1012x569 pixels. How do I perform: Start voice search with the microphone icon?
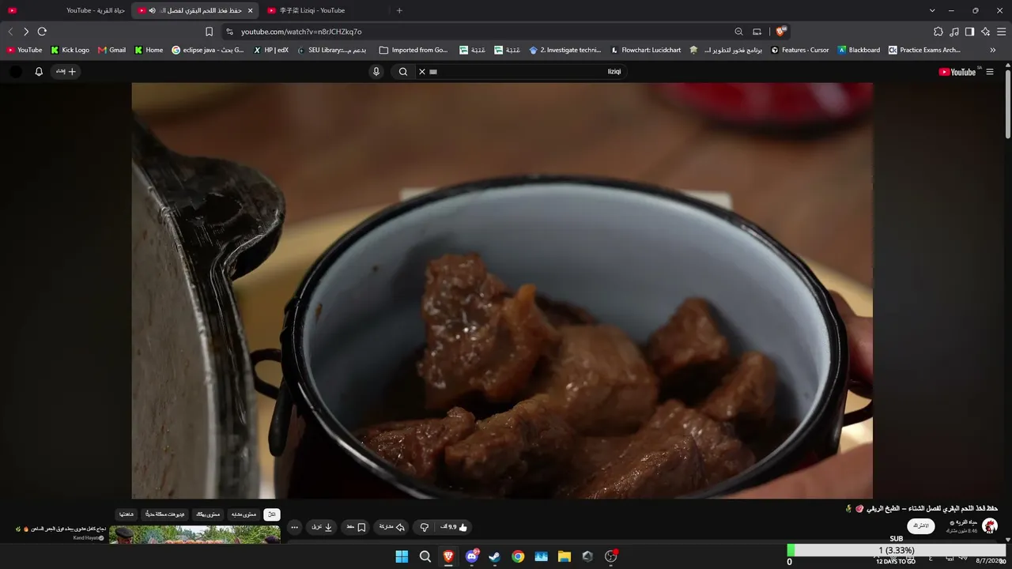pos(376,71)
